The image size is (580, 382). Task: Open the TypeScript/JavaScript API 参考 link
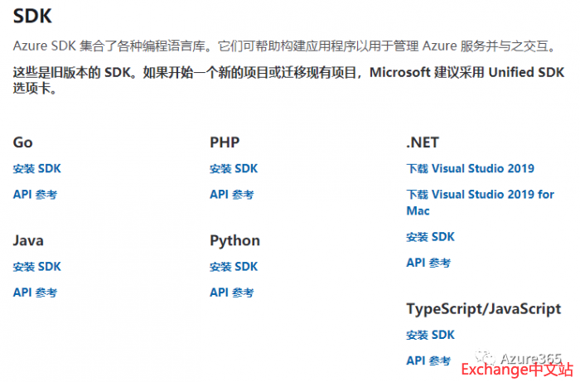click(428, 360)
